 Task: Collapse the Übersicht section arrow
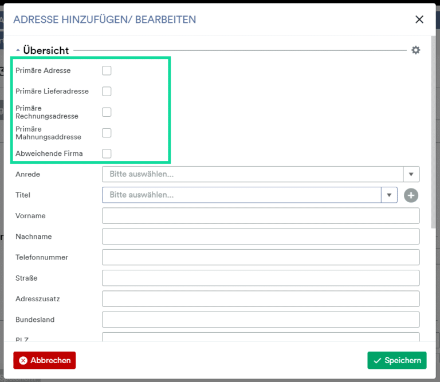point(18,51)
